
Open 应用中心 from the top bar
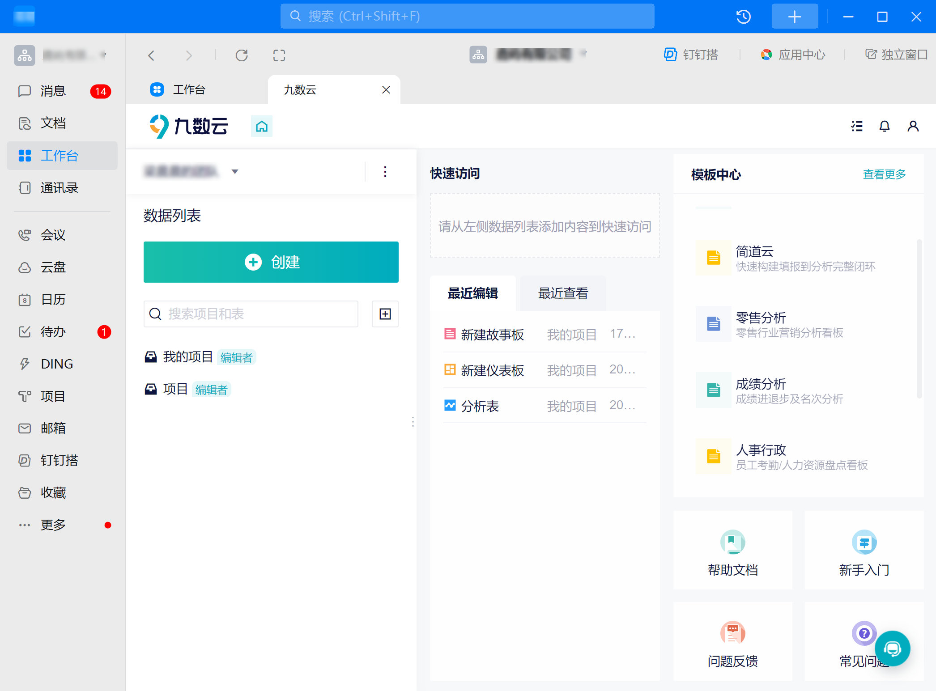point(792,54)
